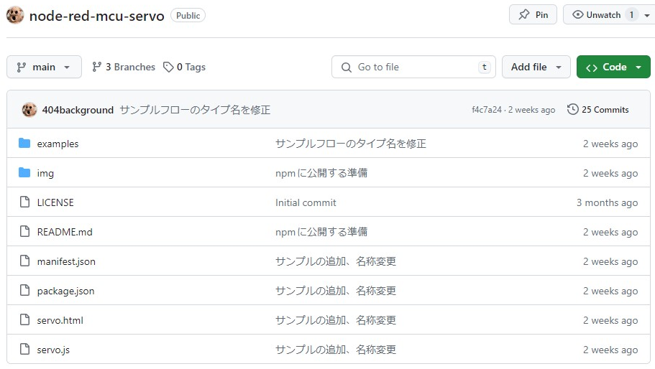The image size is (655, 369).
Task: Open the examples folder
Action: pos(58,144)
